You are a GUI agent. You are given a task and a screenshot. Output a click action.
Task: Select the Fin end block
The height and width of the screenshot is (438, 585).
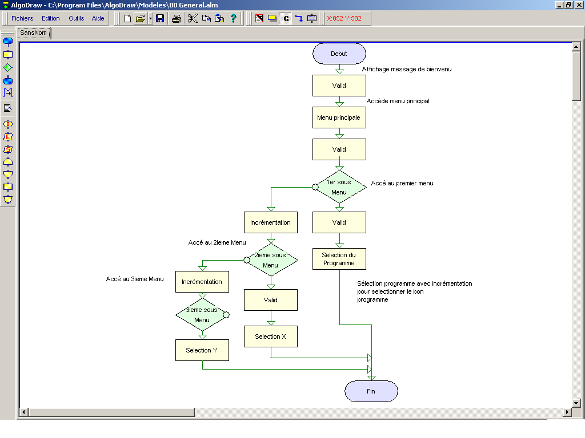371,391
